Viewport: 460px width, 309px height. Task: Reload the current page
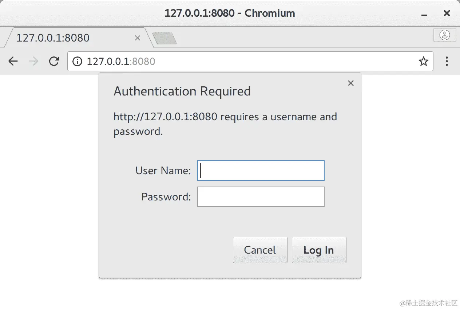click(x=54, y=61)
